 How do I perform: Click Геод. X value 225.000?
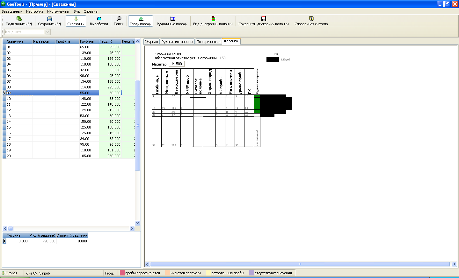110,87
